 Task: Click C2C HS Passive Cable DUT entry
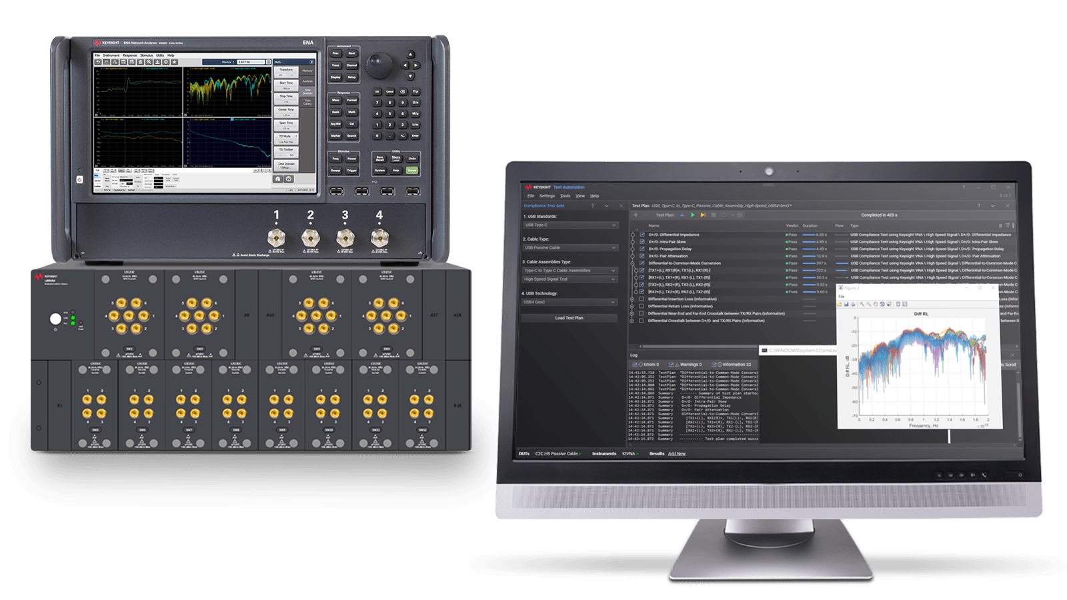point(557,453)
